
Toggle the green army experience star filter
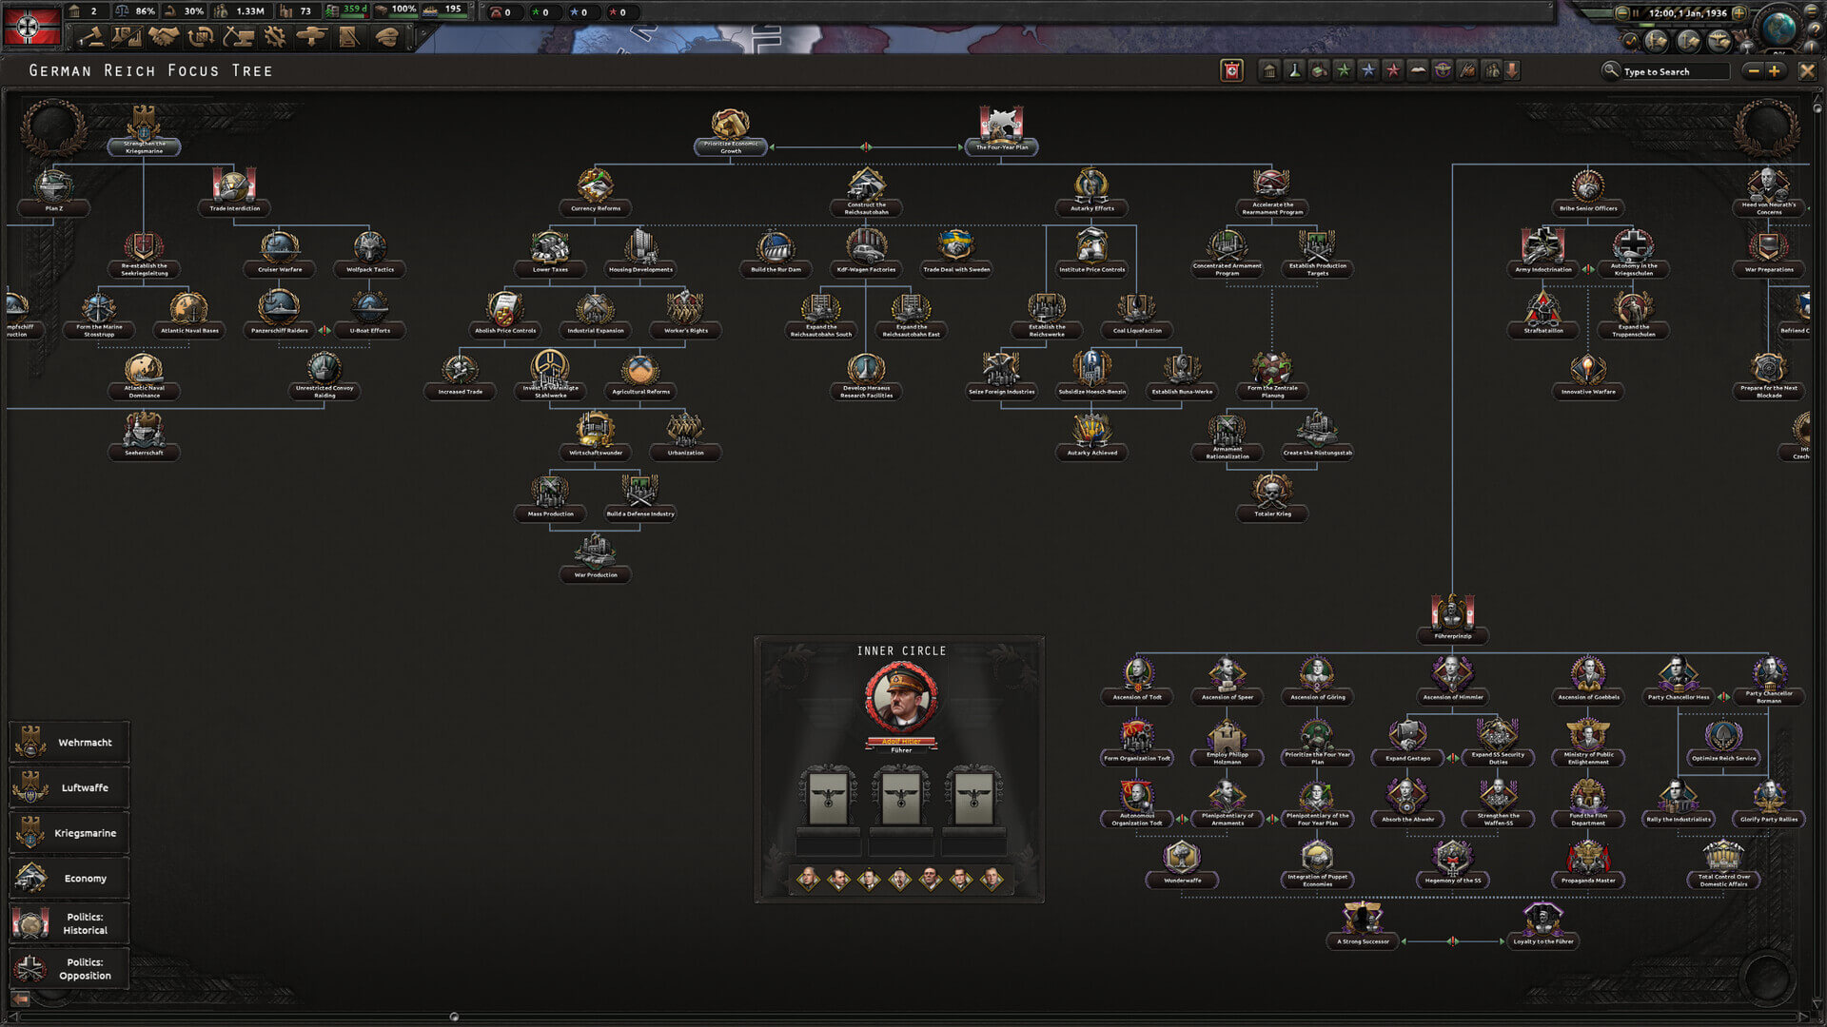click(x=1343, y=69)
